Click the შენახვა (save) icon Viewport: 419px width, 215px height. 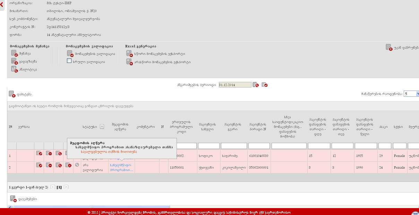(14, 53)
